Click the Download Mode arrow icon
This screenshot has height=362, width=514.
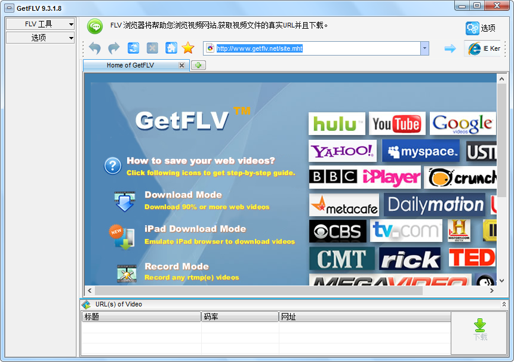(125, 201)
